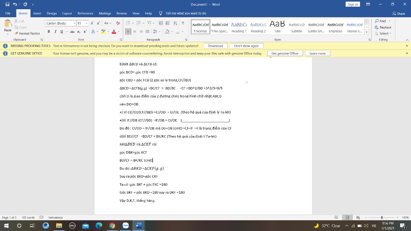
Task: Click the red Font Color A swatch
Action: point(114,32)
